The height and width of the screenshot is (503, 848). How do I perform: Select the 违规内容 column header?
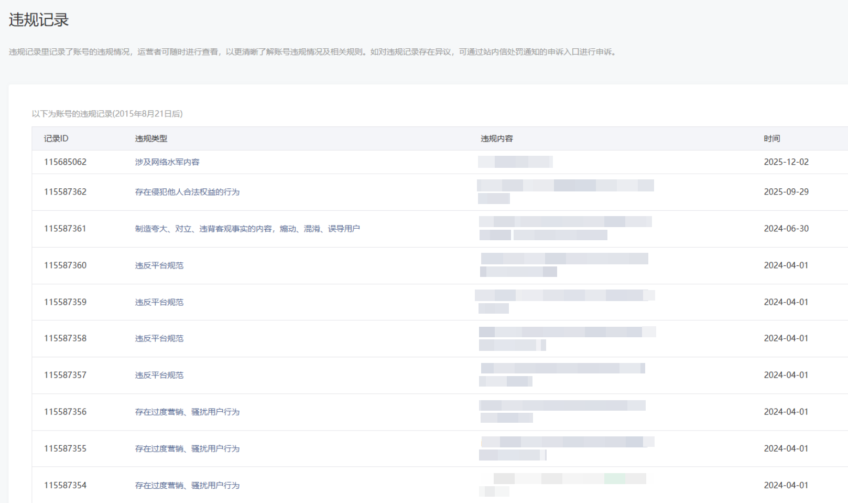pos(497,138)
